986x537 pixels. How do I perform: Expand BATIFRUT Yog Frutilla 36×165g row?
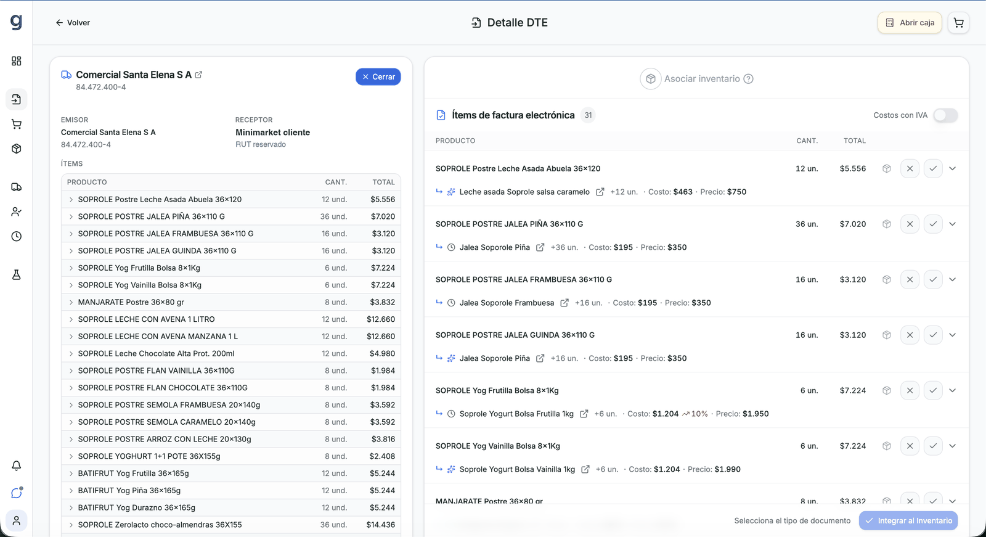pyautogui.click(x=71, y=473)
